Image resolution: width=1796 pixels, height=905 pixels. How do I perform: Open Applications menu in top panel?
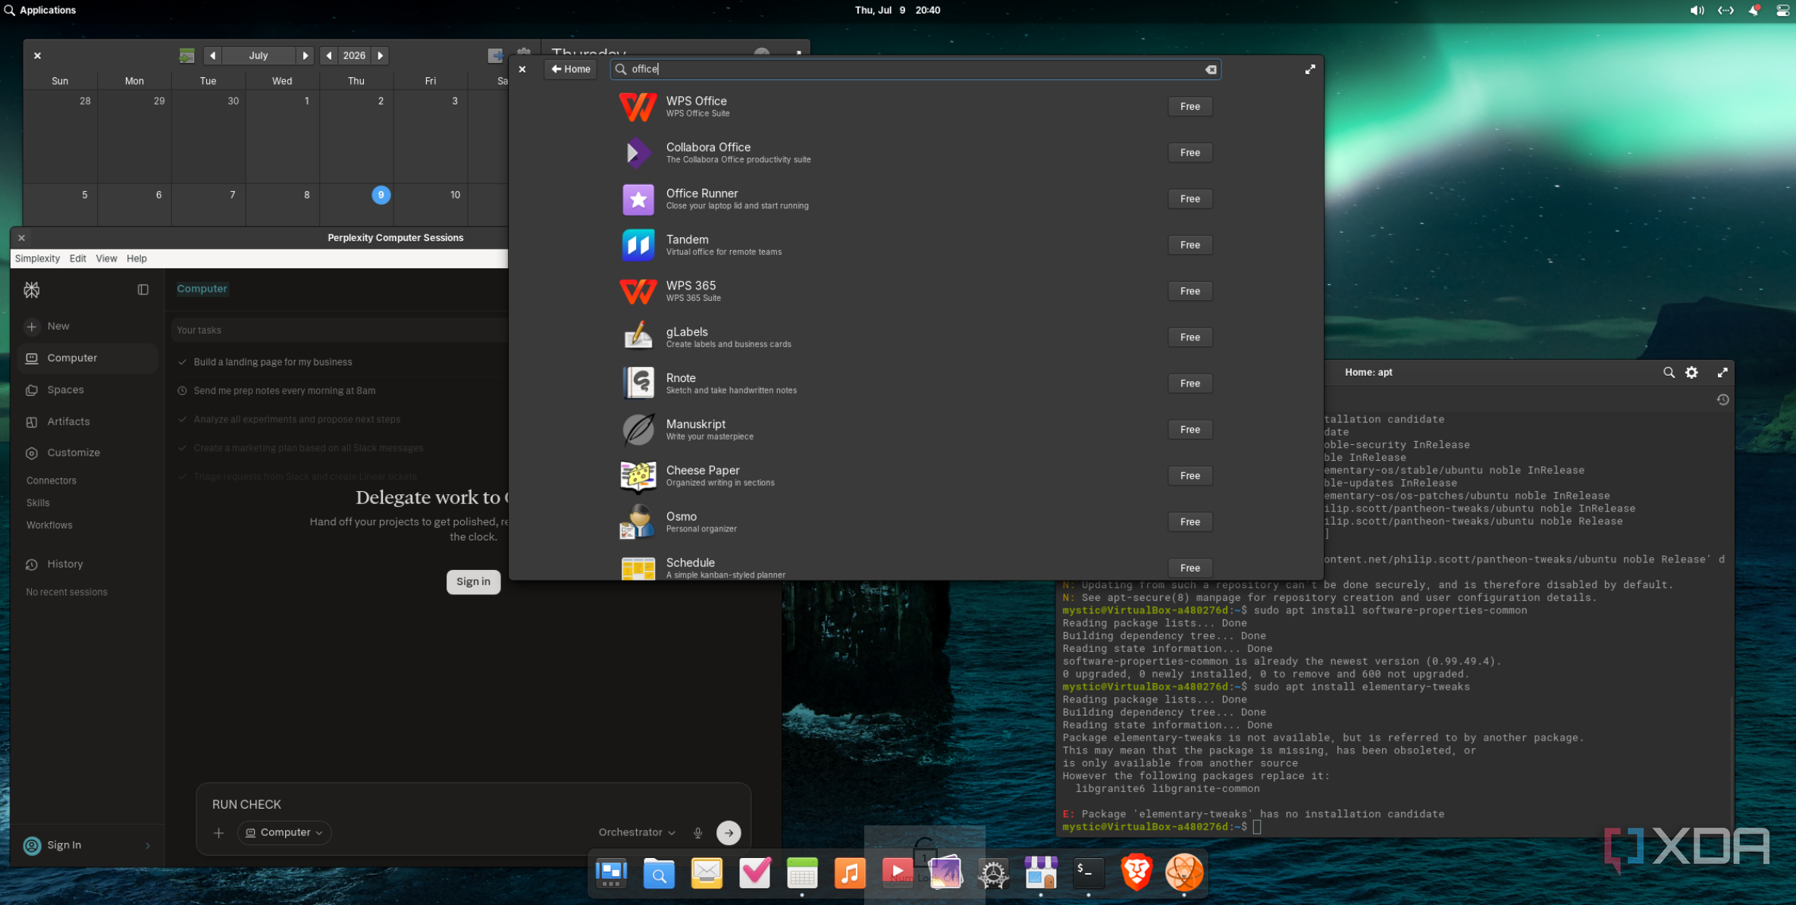pos(39,10)
